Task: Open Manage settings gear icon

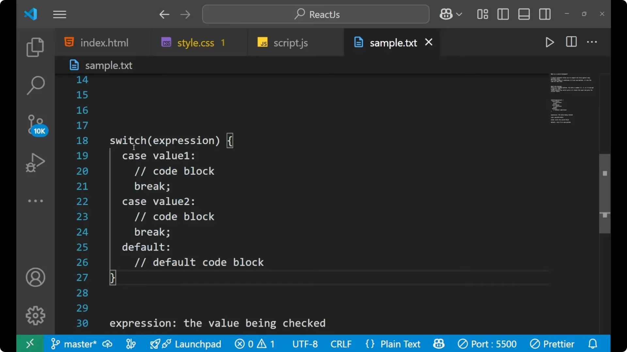Action: click(35, 315)
